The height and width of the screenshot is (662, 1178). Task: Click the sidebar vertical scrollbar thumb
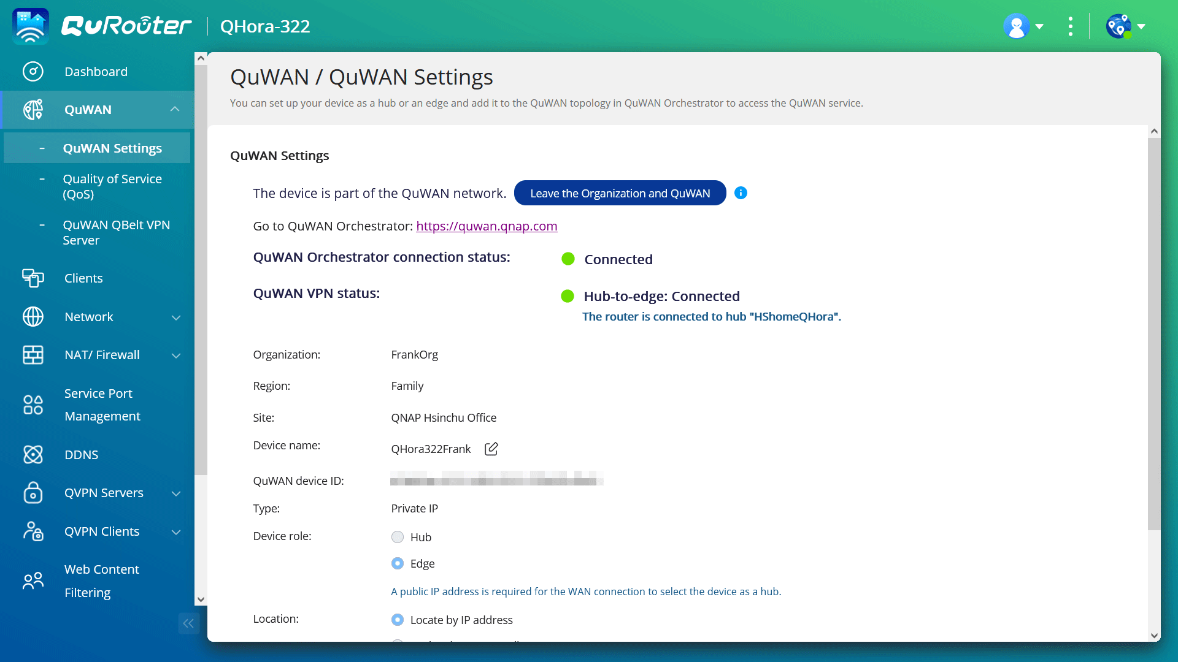point(201,269)
